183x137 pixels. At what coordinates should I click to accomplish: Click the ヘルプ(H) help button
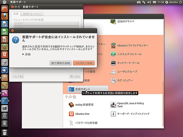(x=18, y=76)
